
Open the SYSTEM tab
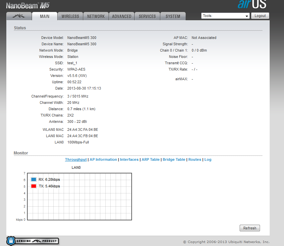(173, 16)
